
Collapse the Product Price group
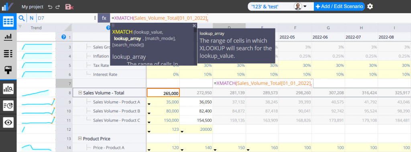pos(80,139)
